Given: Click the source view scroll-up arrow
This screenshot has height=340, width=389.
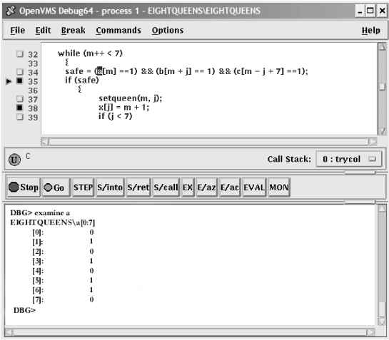Looking at the screenshot, I should [383, 47].
